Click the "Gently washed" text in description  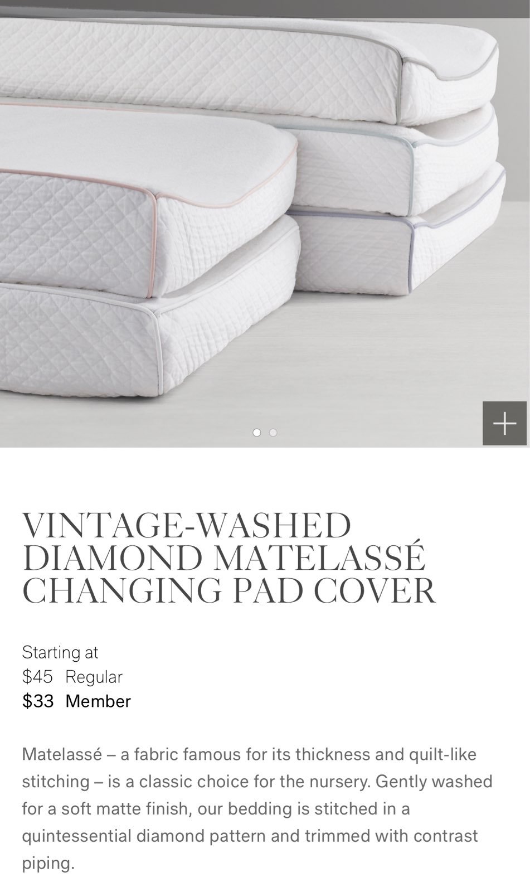coord(434,782)
